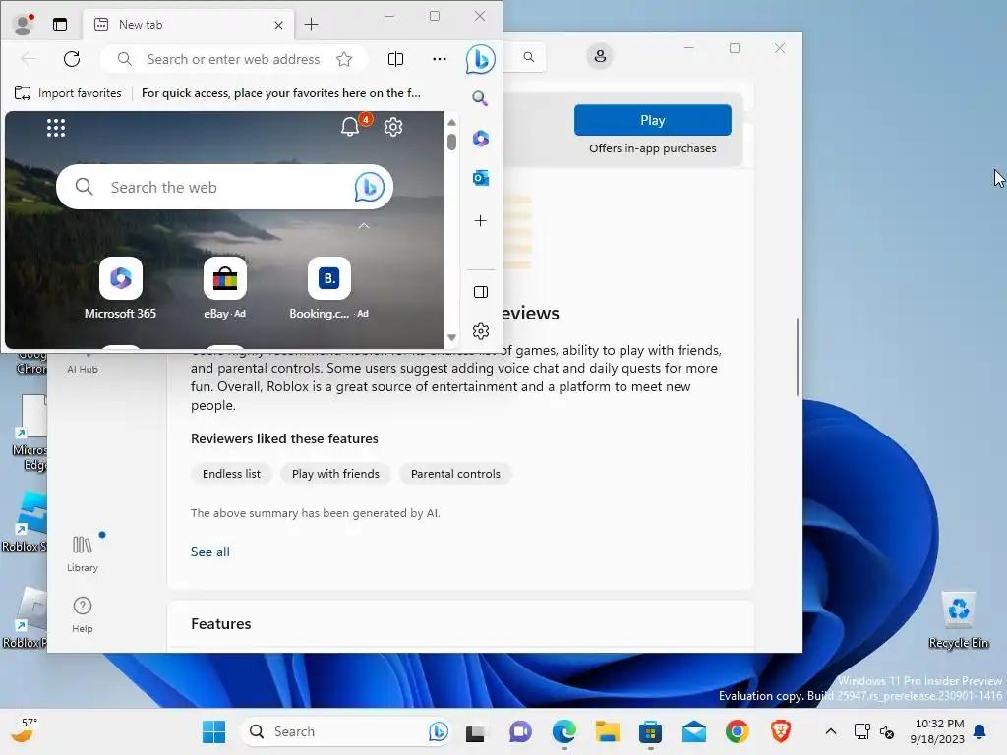Open Mail app on taskbar
Image resolution: width=1007 pixels, height=755 pixels.
694,731
